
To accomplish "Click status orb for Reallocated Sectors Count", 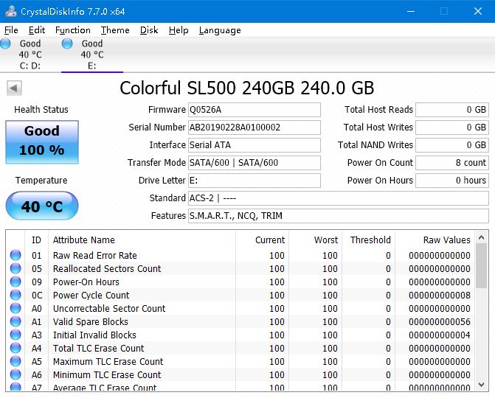I will tap(15, 269).
